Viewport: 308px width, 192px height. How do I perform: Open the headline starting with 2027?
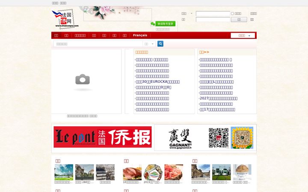pos(219,99)
